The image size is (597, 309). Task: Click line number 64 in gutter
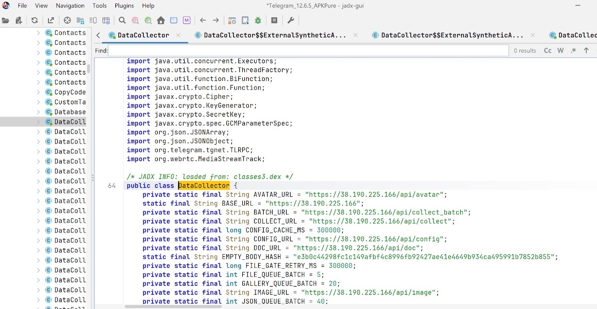coord(111,186)
